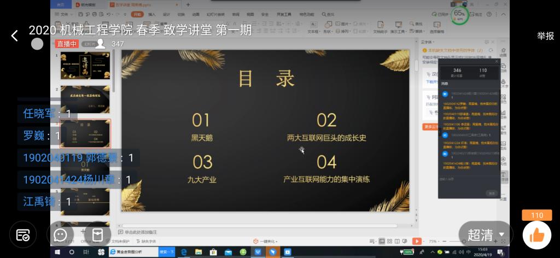Open the 文件 menu dropdown
560x258 pixels.
(64, 14)
